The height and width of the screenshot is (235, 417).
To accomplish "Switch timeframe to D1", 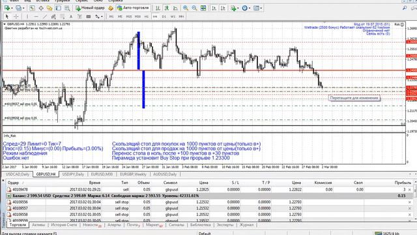I will pyautogui.click(x=164, y=16).
